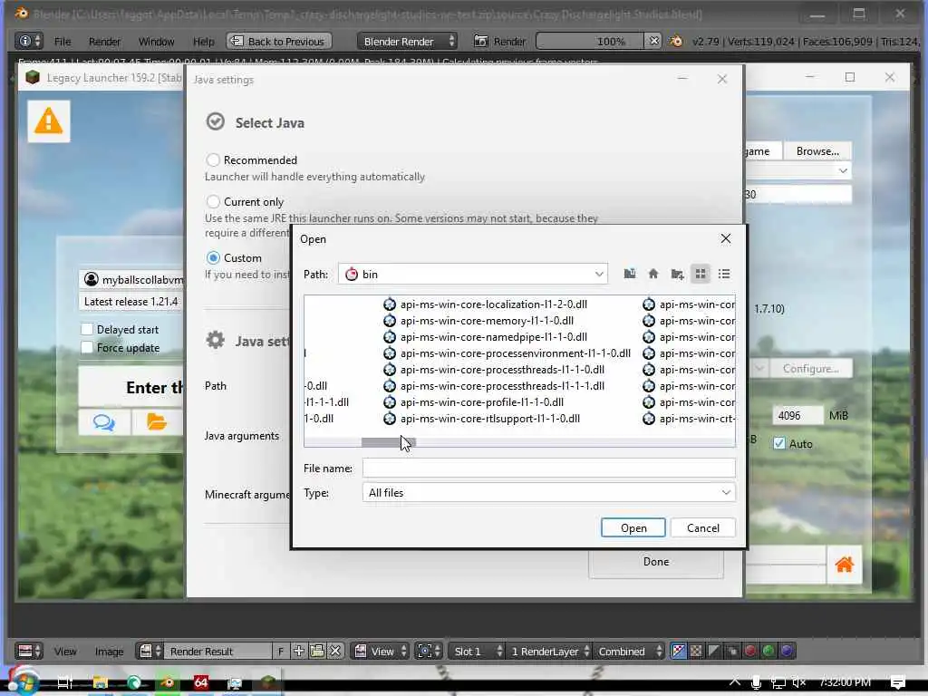Open the File menu in Blender
The width and height of the screenshot is (928, 696).
click(x=63, y=42)
